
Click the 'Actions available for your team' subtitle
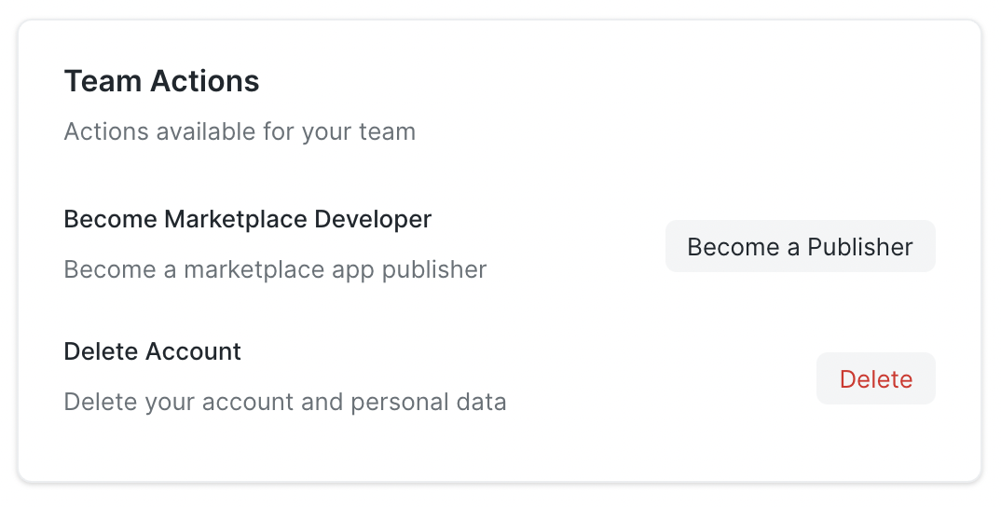tap(240, 131)
